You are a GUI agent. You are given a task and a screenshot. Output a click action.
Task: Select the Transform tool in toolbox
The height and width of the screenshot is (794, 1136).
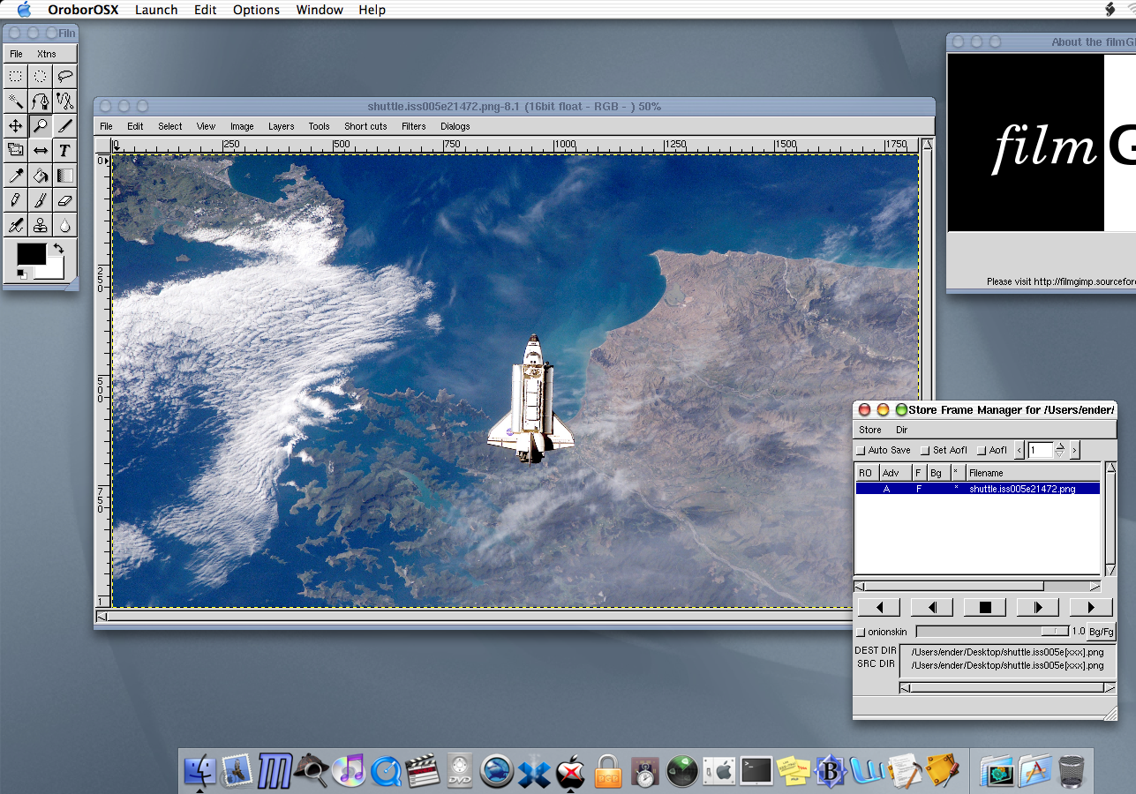click(x=16, y=150)
